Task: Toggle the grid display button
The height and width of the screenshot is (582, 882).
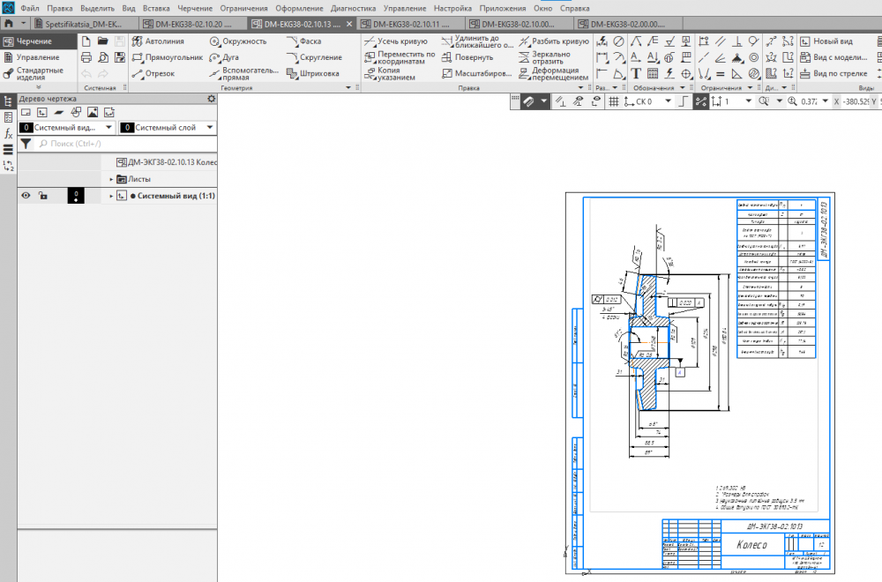Action: click(613, 102)
